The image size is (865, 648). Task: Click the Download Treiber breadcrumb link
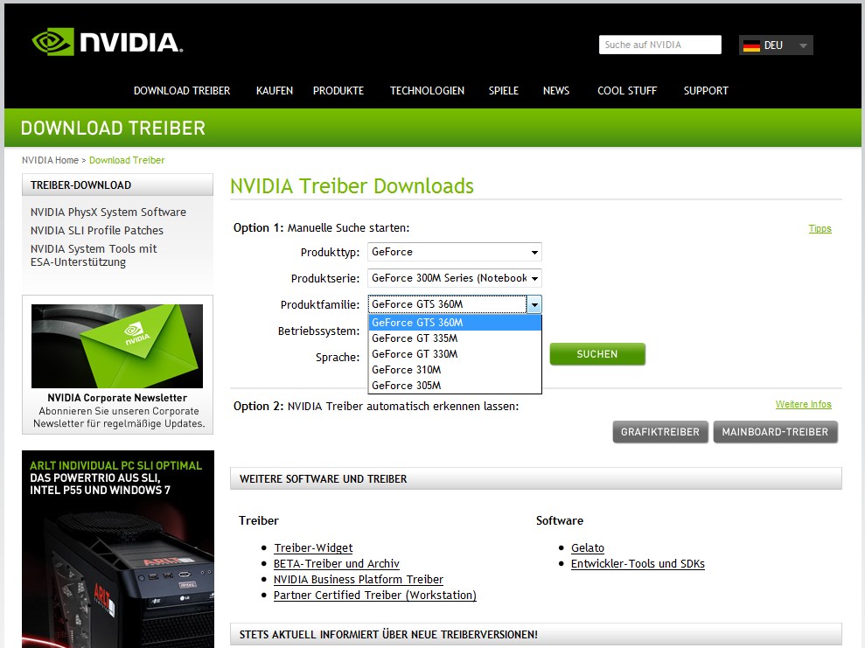tap(127, 160)
